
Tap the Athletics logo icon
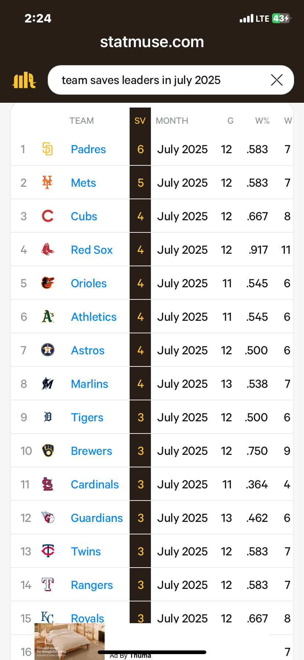tap(48, 316)
